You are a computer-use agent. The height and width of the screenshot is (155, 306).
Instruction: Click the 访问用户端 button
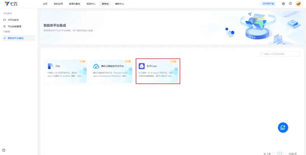(268, 4)
